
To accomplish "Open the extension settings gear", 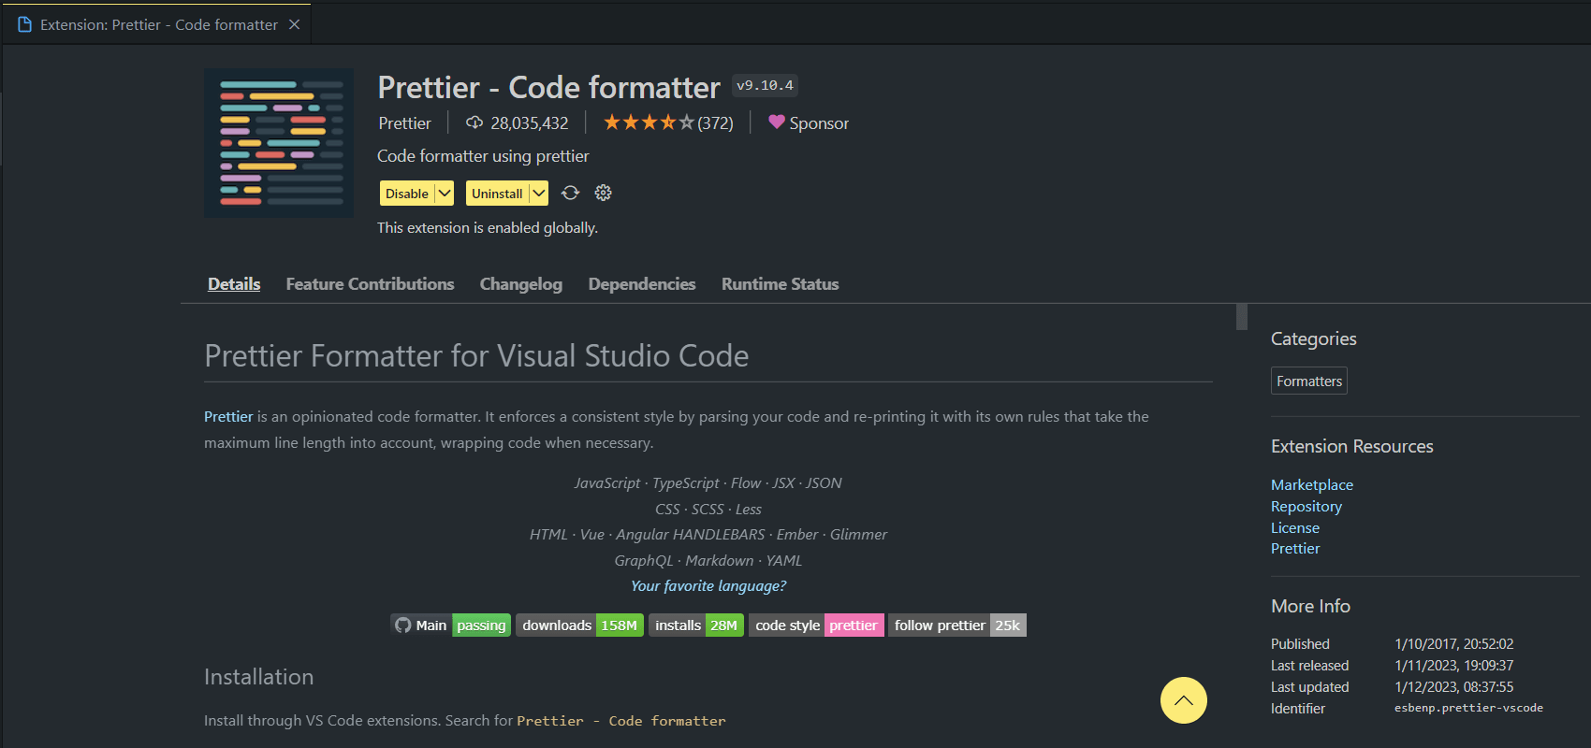I will (604, 193).
